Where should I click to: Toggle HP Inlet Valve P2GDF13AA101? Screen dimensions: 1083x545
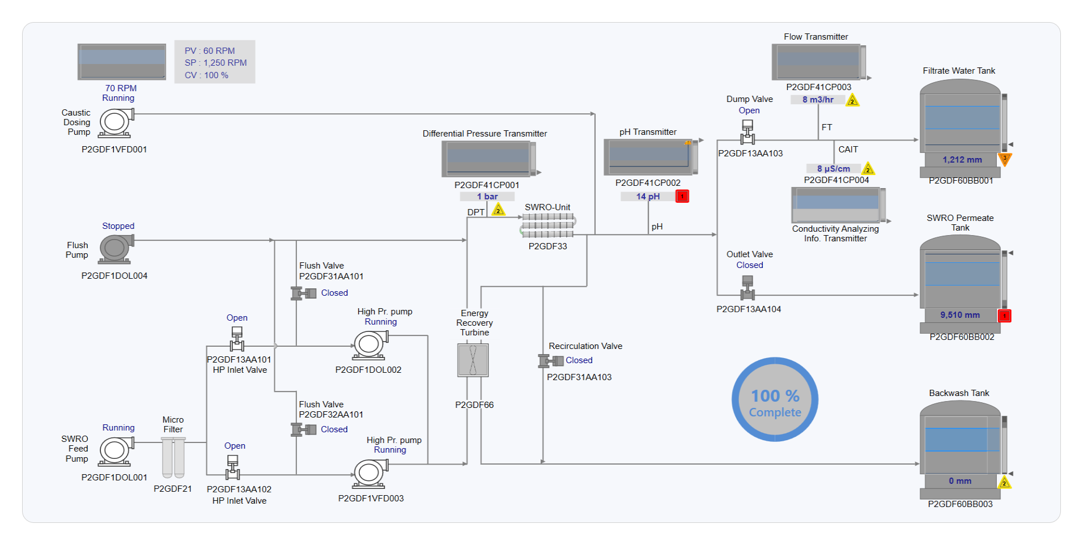[x=237, y=339]
